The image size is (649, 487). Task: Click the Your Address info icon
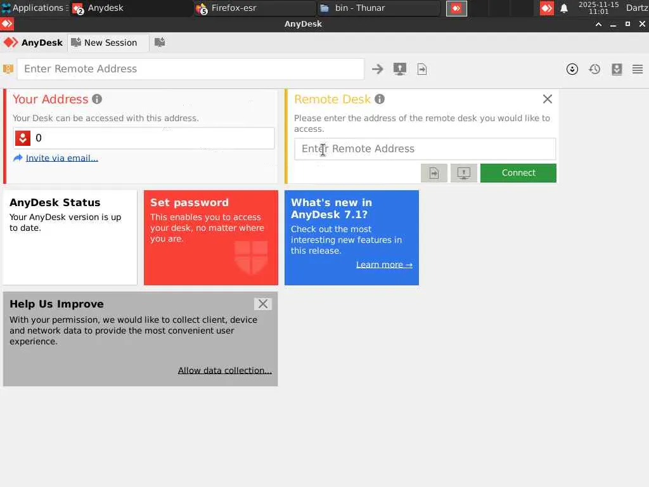tap(97, 99)
